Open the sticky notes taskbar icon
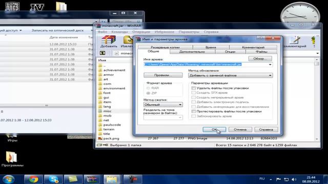The image size is (328, 184). (x=73, y=179)
